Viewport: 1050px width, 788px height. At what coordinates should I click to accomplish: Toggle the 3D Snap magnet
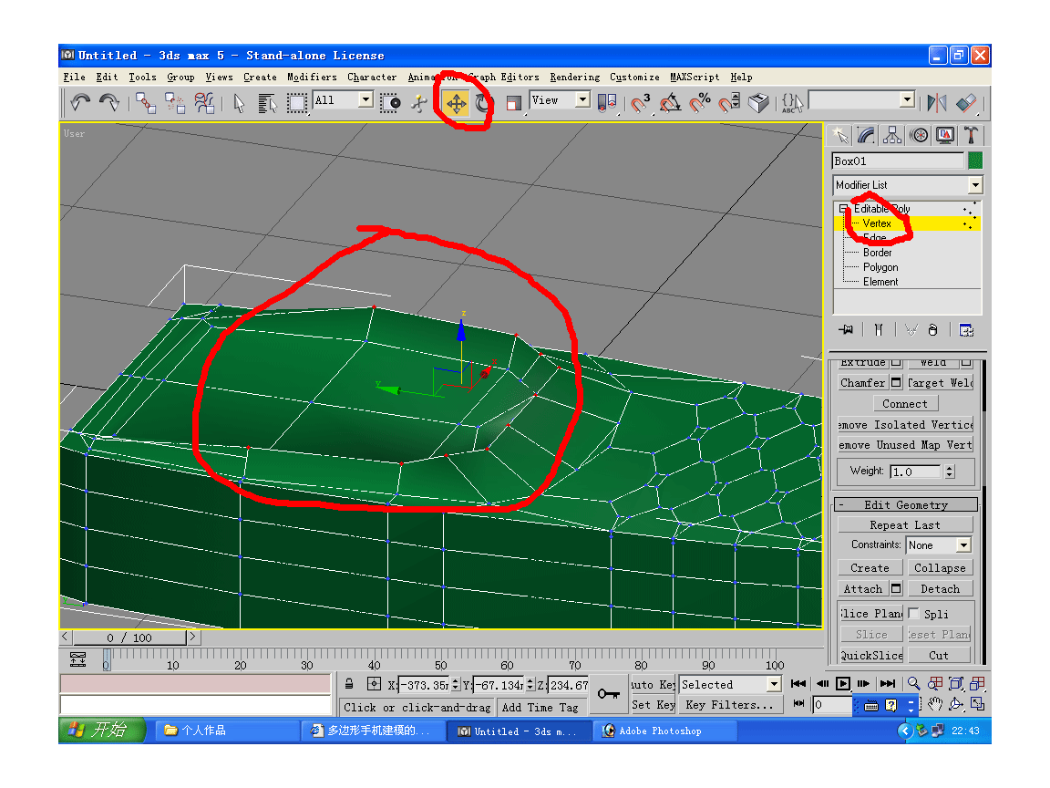tap(640, 102)
